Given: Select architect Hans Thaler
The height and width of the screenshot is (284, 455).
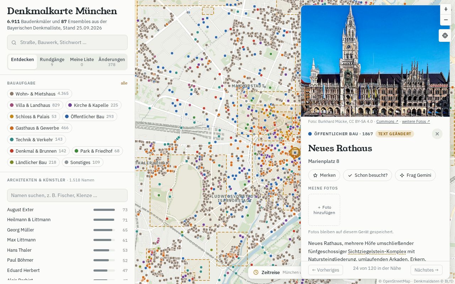Looking at the screenshot, I should [x=67, y=250].
